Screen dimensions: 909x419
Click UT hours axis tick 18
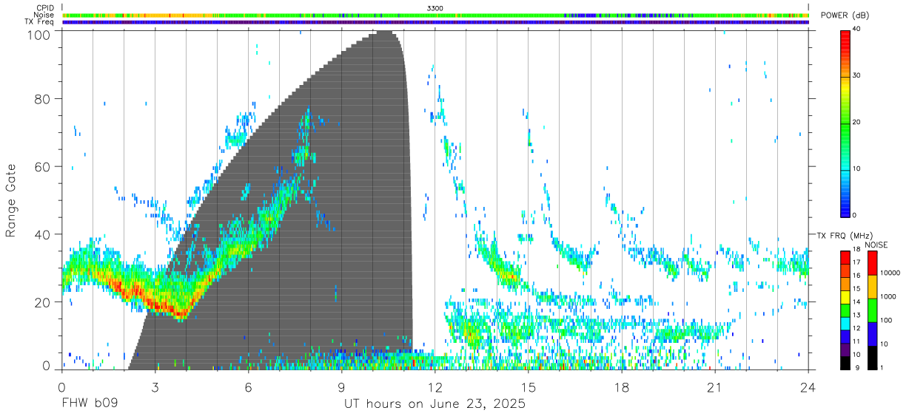click(x=622, y=386)
